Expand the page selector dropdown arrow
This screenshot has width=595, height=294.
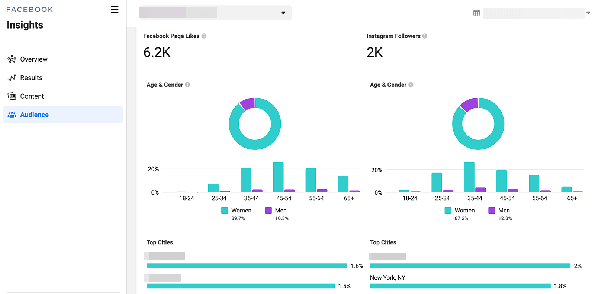[x=283, y=13]
